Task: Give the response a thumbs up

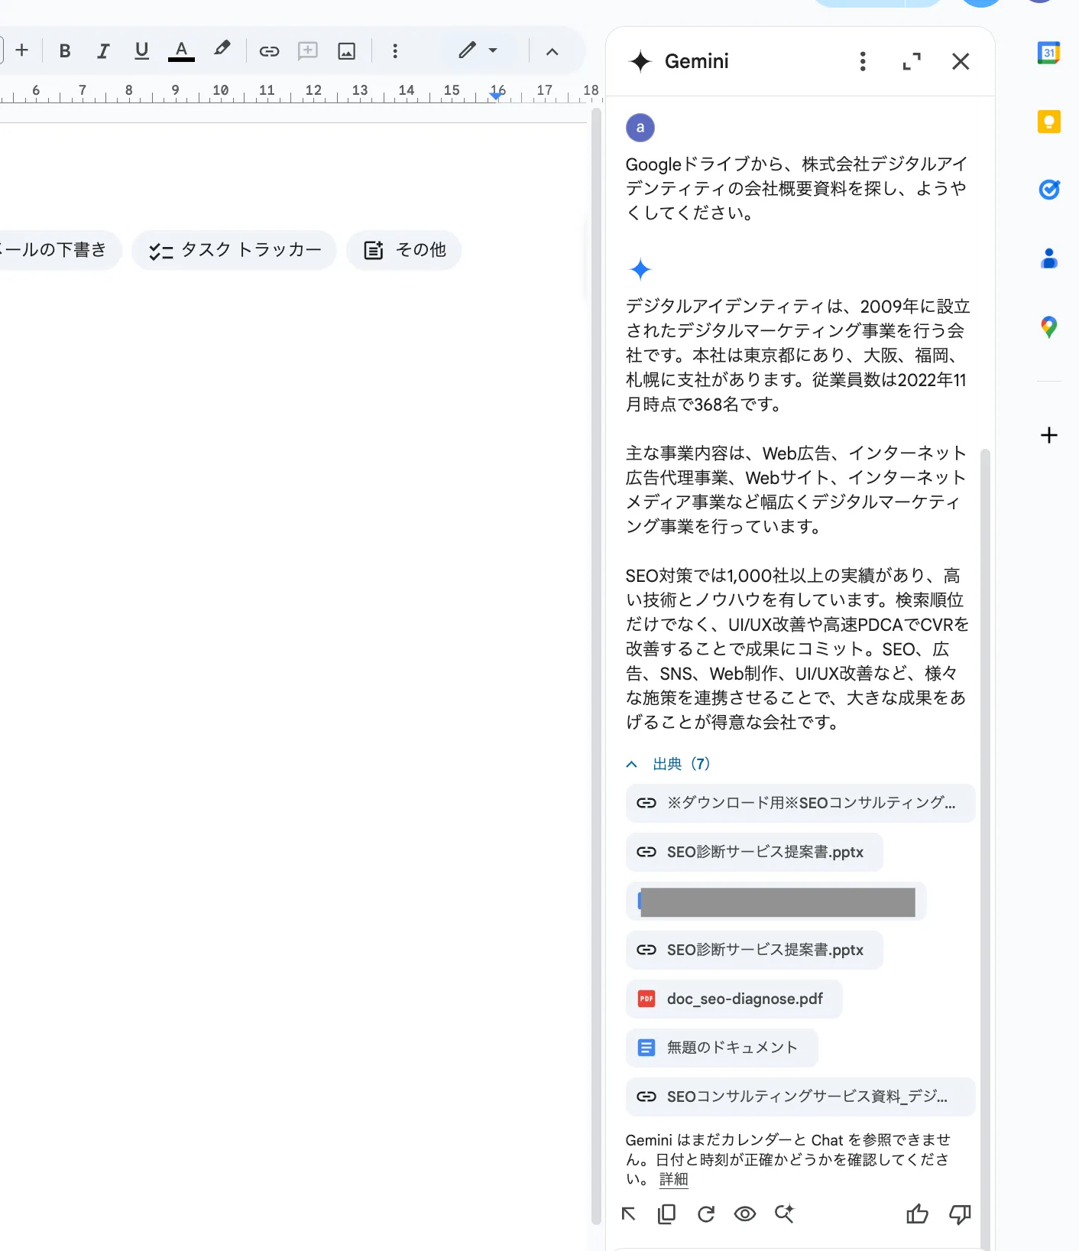Action: [917, 1214]
